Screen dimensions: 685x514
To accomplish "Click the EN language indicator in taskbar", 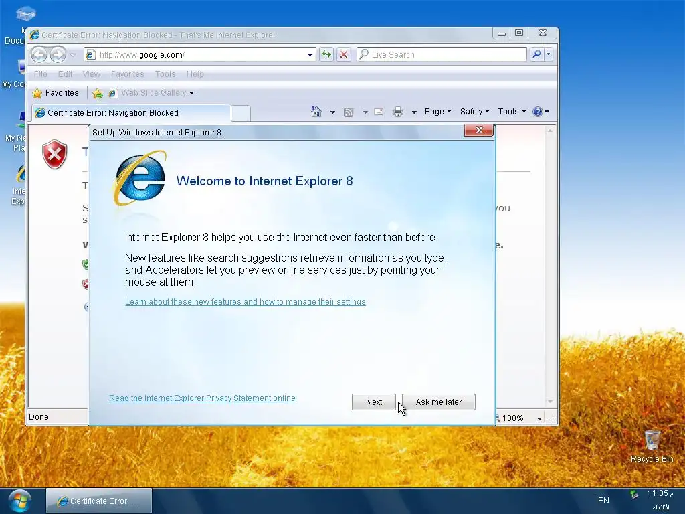I will pyautogui.click(x=603, y=501).
